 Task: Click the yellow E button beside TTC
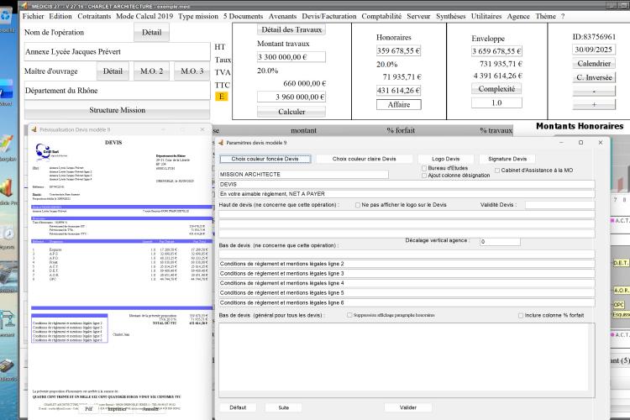tap(222, 97)
